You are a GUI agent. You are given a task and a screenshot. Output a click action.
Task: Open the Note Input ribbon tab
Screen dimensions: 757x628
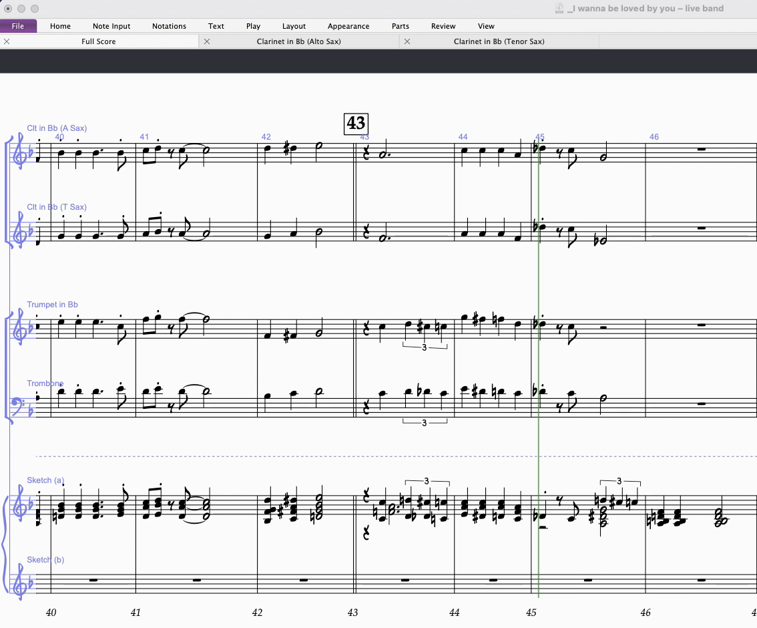pos(111,26)
